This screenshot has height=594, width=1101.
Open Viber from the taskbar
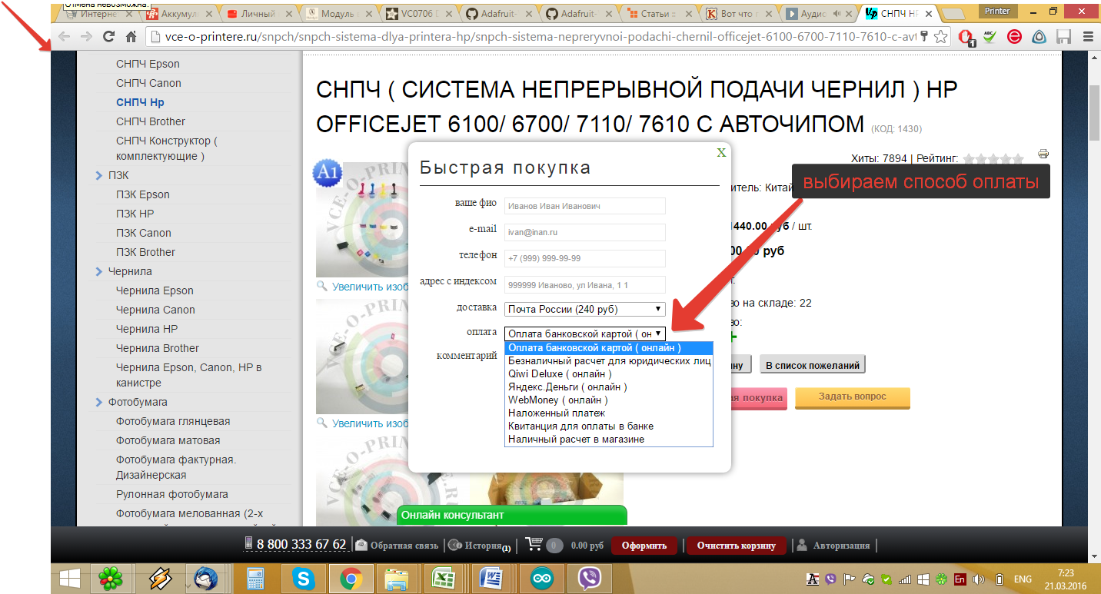(x=590, y=577)
